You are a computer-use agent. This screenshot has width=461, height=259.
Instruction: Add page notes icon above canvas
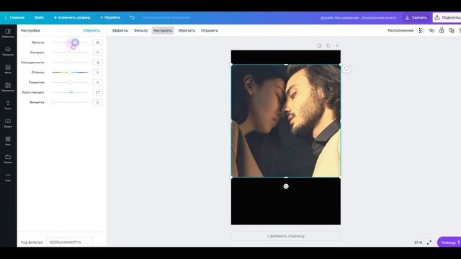point(319,45)
